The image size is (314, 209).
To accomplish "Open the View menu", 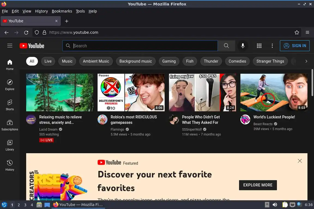I will (27, 11).
